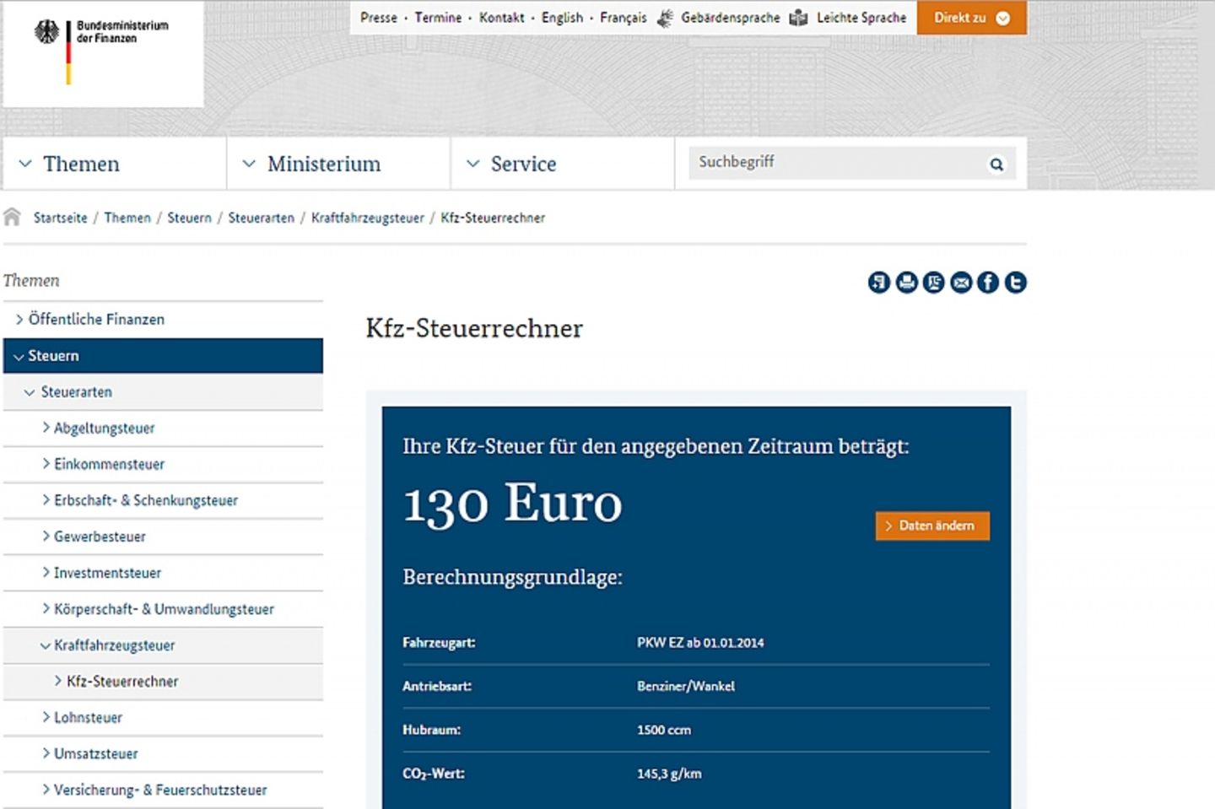Open Umsatzsteuer in the sidebar
The width and height of the screenshot is (1215, 809).
click(163, 754)
